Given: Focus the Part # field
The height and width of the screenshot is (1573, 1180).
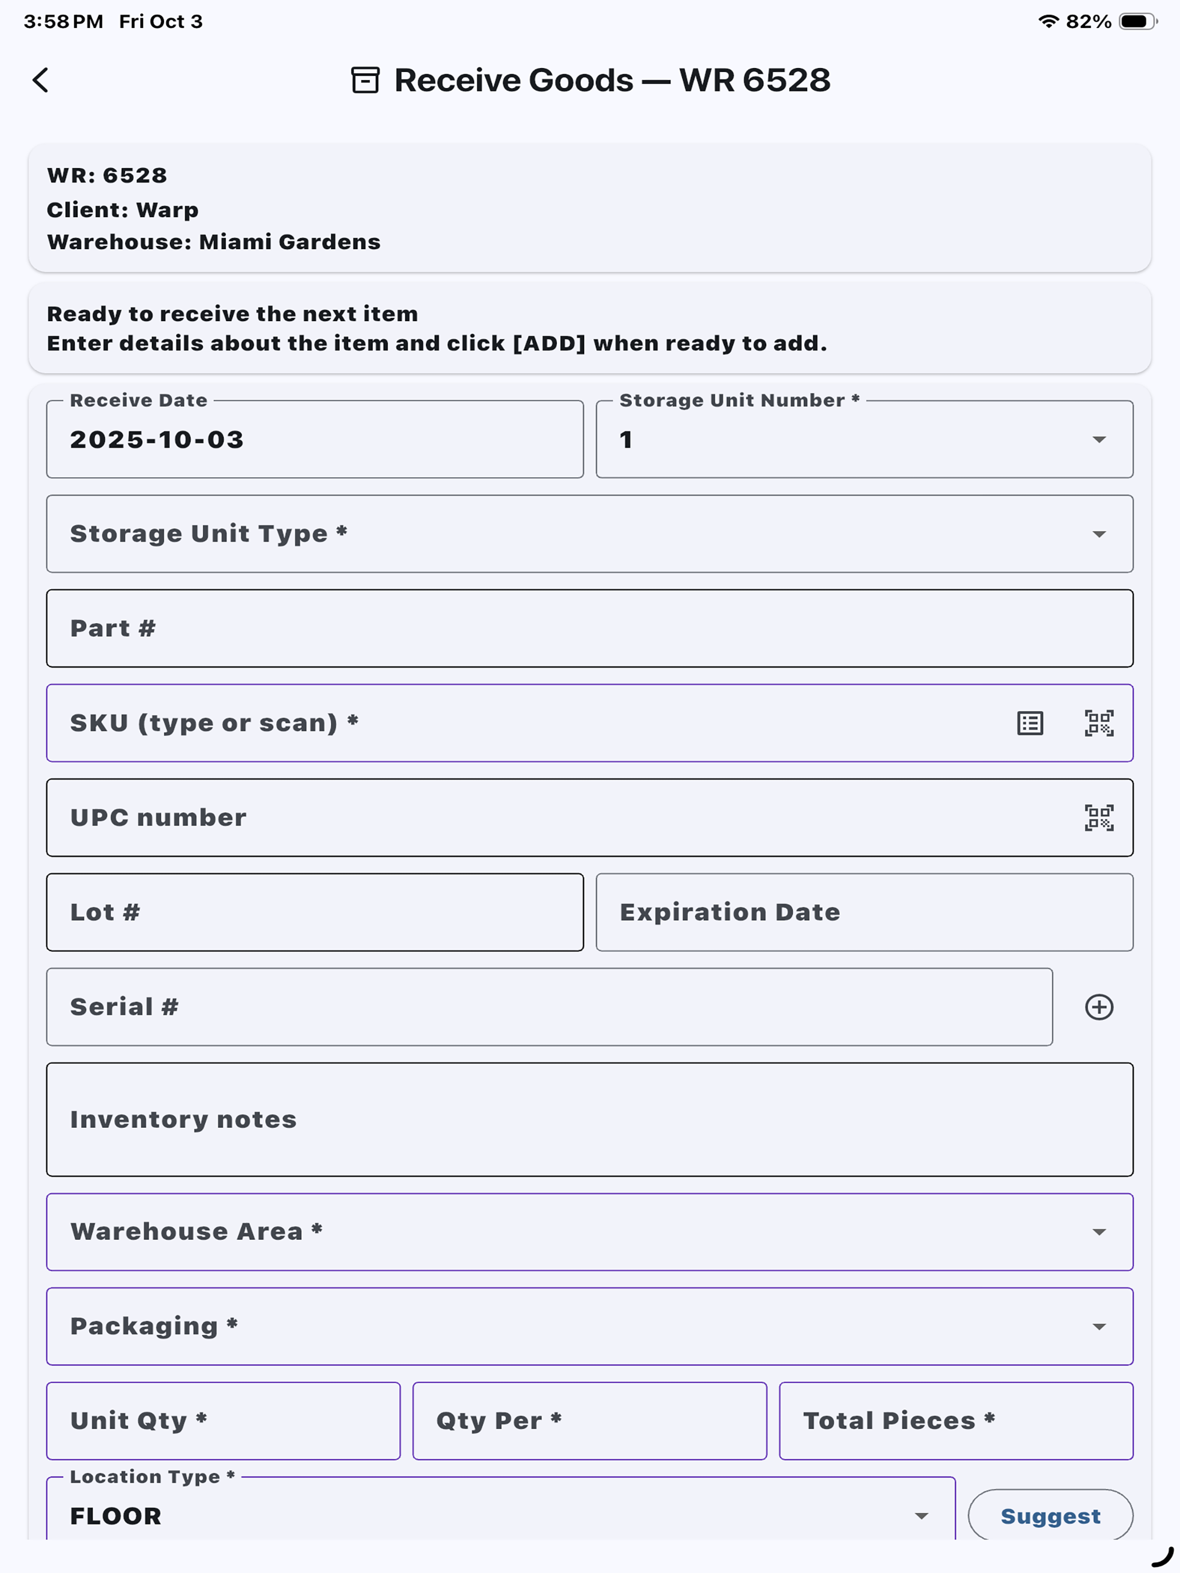Looking at the screenshot, I should (x=589, y=629).
